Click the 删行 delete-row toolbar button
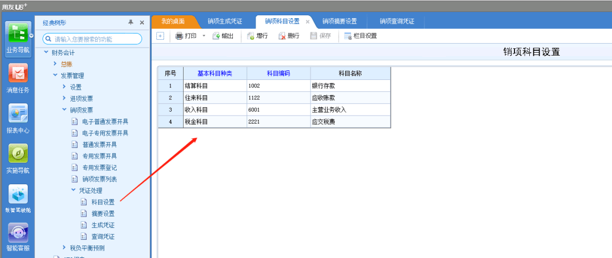The image size is (612, 258). pos(289,36)
